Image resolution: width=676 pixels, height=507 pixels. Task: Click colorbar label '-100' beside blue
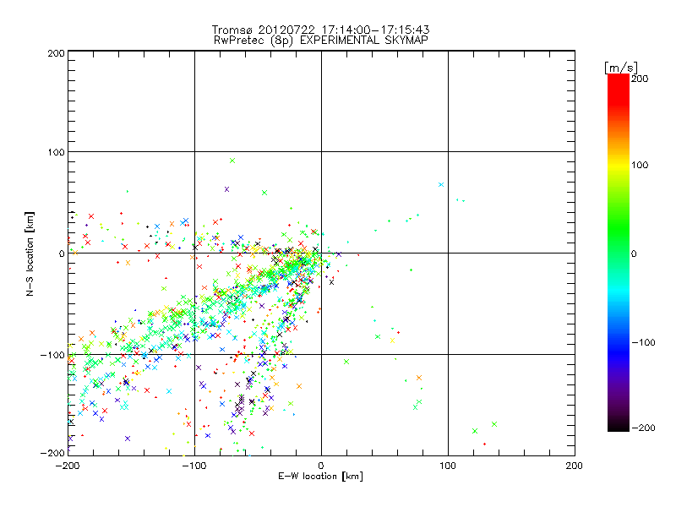point(643,343)
